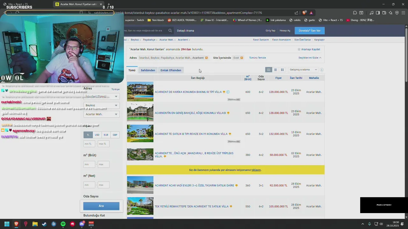Open the share page icon in address bar
Image resolution: width=408 pixels, height=229 pixels.
tap(296, 13)
